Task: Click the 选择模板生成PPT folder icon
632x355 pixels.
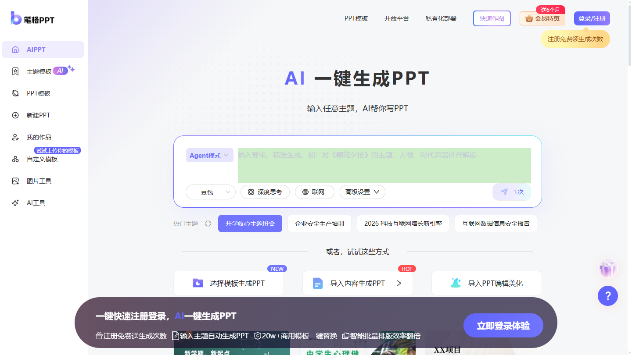Action: click(197, 283)
